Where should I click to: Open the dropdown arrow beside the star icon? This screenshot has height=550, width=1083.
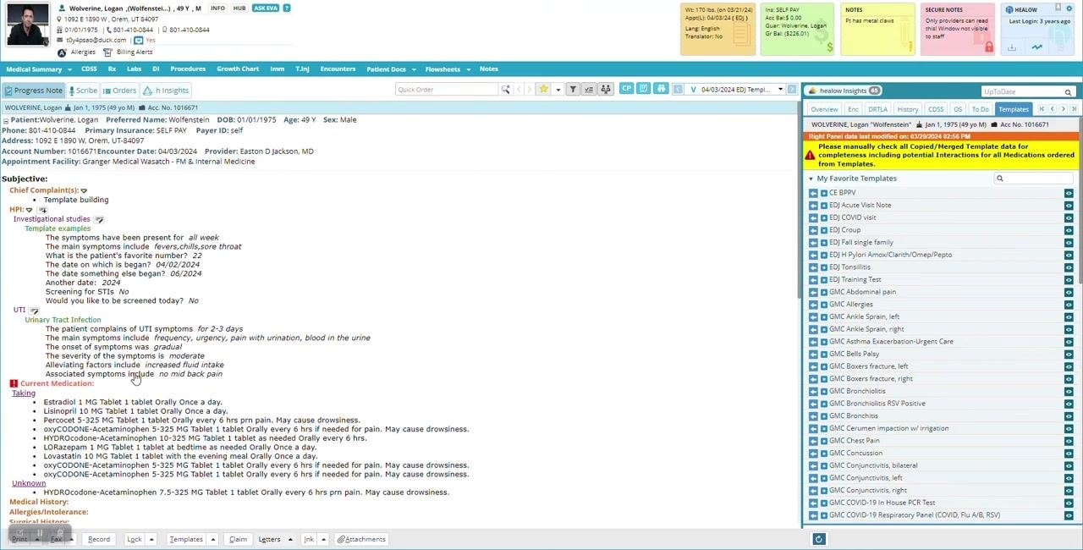pos(558,90)
